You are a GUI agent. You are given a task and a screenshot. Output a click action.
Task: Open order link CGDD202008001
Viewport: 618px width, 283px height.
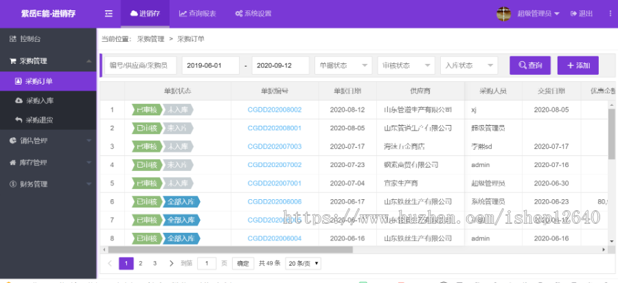click(x=274, y=128)
